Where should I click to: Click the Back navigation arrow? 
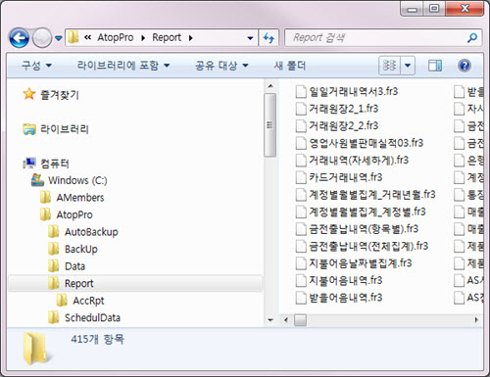coord(20,38)
